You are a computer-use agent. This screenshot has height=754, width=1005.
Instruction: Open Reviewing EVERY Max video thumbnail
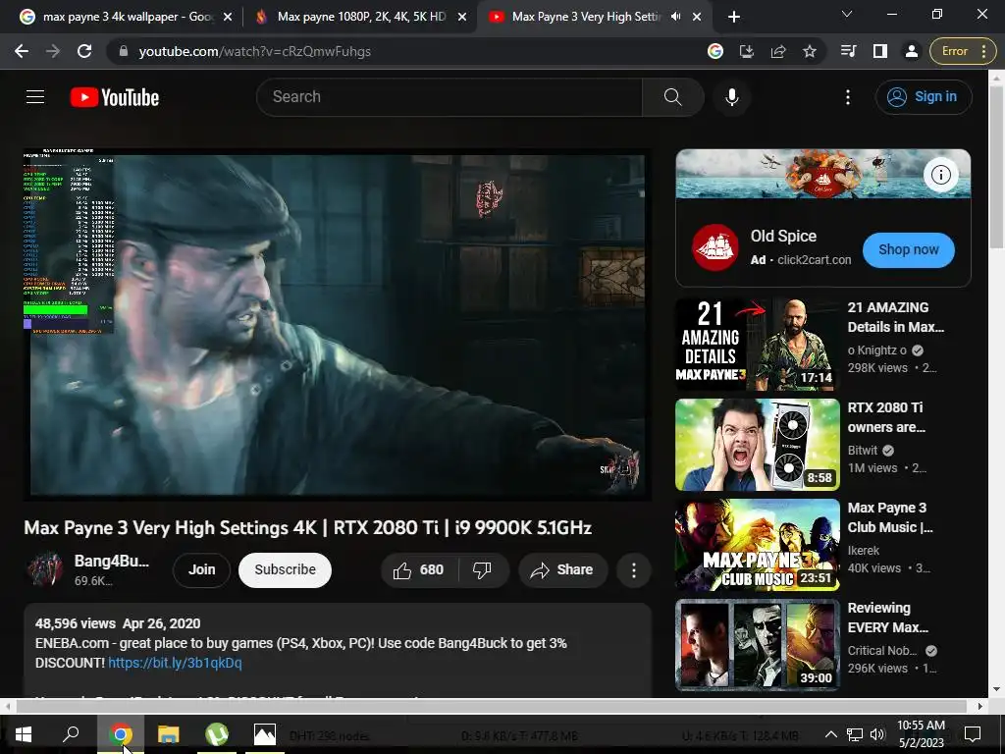tap(757, 645)
